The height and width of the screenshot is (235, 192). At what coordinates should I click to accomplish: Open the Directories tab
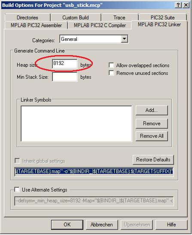pos(27,18)
